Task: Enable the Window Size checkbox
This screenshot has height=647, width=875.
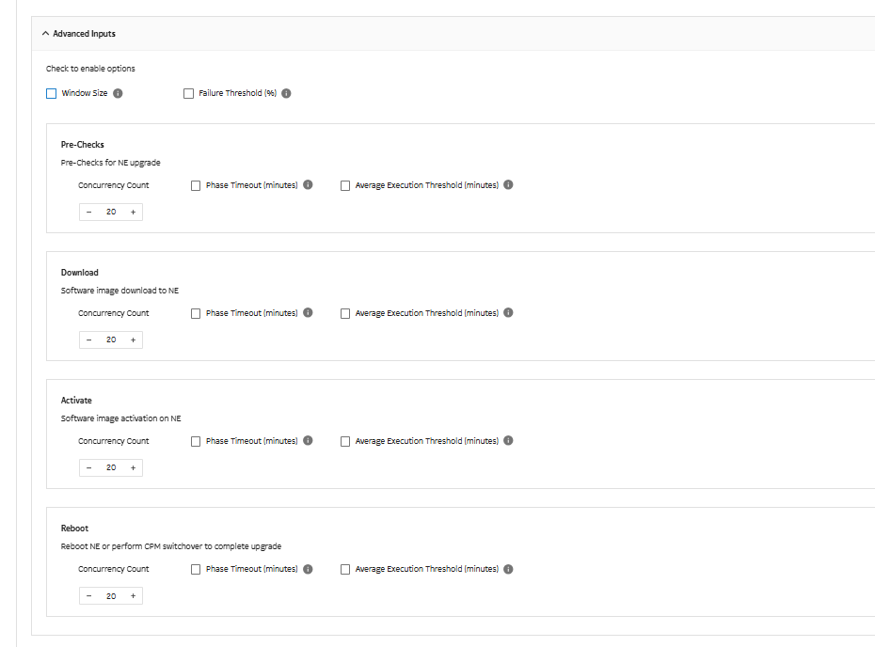Action: [52, 93]
